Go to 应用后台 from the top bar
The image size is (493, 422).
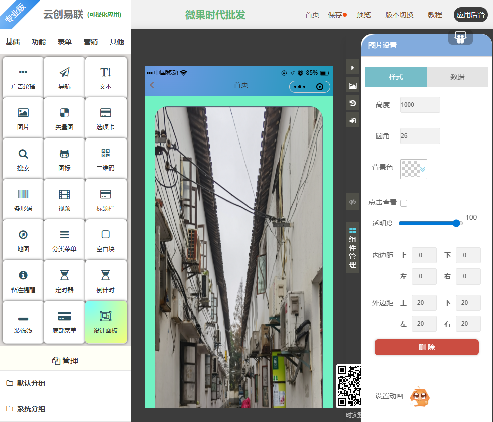pos(470,15)
